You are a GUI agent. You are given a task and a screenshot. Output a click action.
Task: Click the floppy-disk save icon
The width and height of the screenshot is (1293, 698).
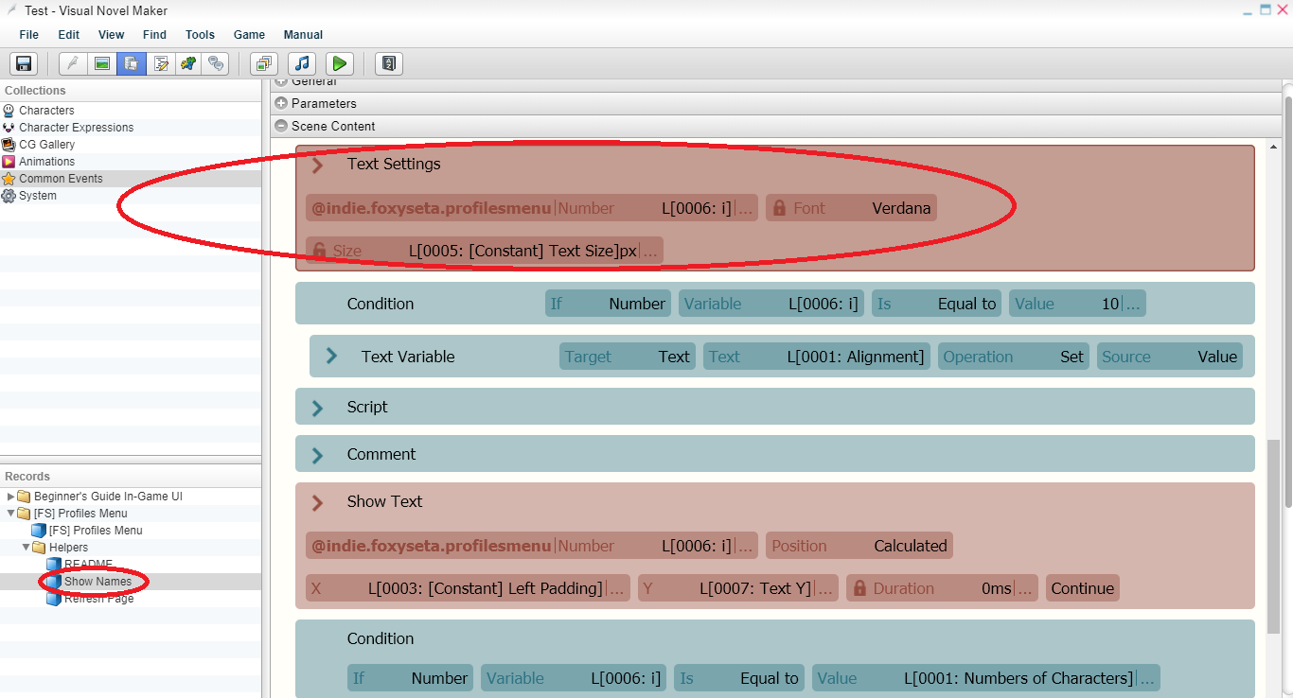[24, 63]
